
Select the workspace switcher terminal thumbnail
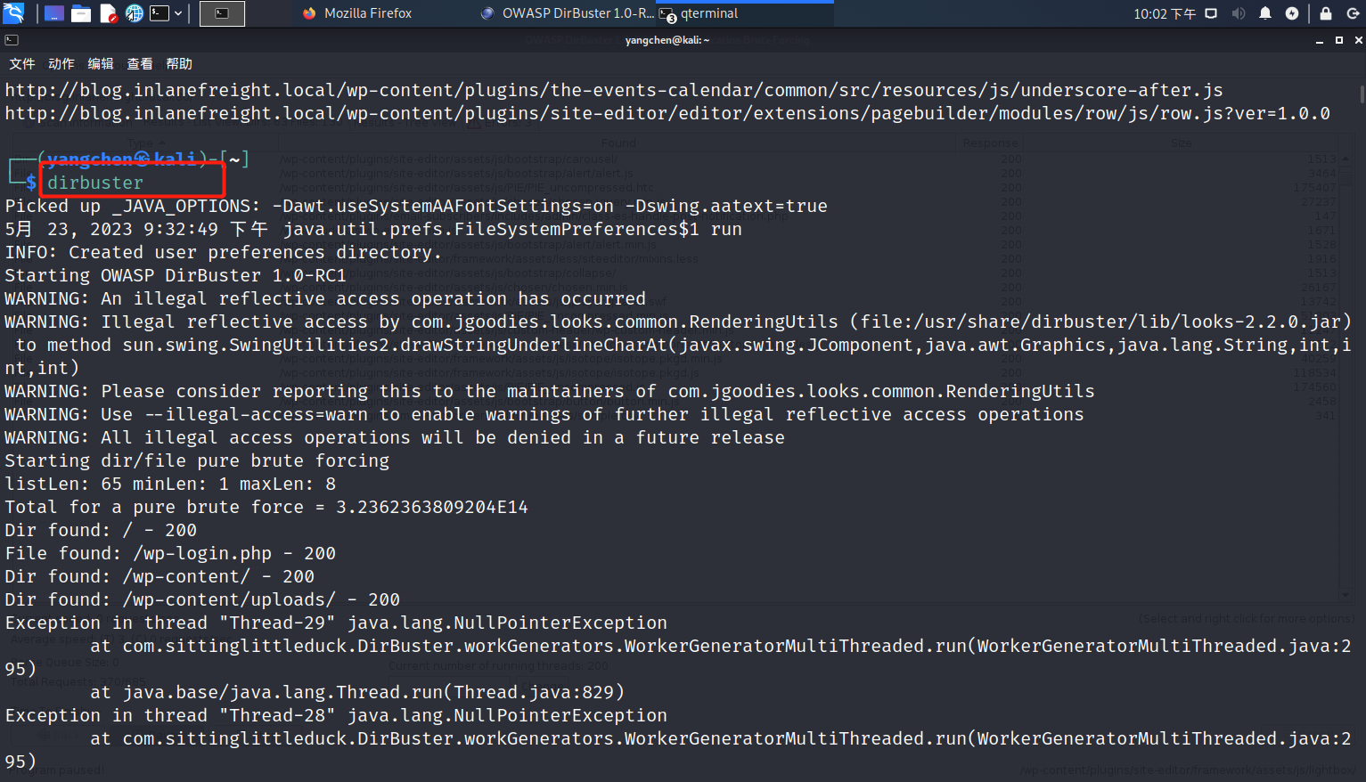[x=222, y=13]
